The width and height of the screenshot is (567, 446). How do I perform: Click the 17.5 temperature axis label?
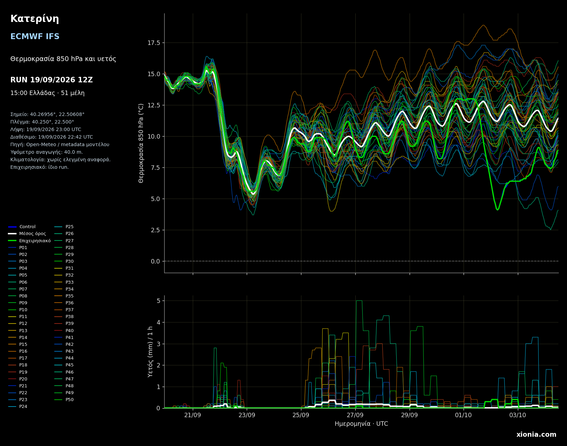[154, 43]
